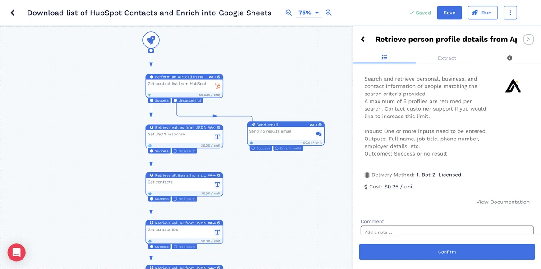Image resolution: width=541 pixels, height=269 pixels.
Task: Select the 'Get contact IDs' node text
Action: [x=163, y=230]
